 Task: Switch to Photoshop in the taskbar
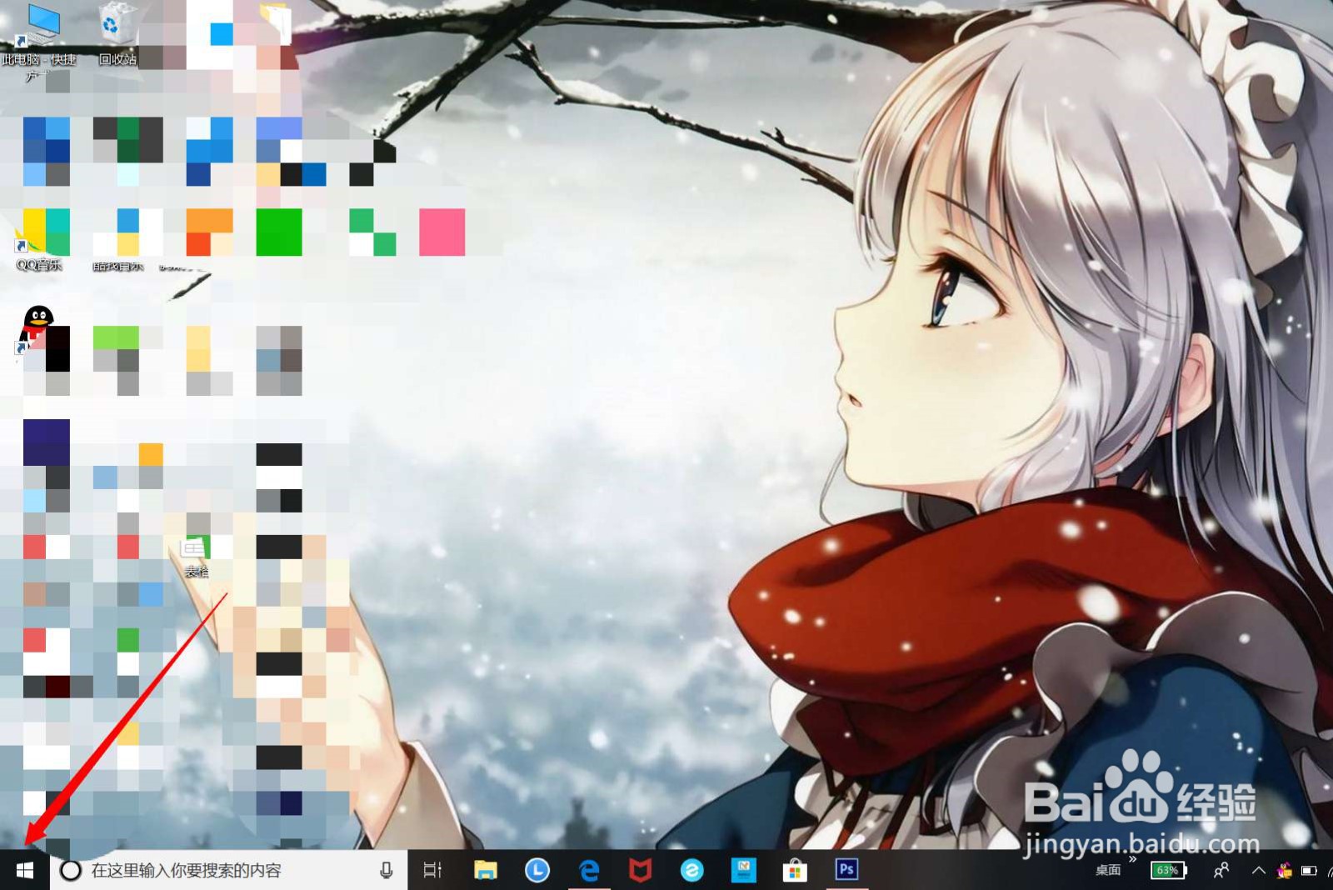tap(846, 870)
